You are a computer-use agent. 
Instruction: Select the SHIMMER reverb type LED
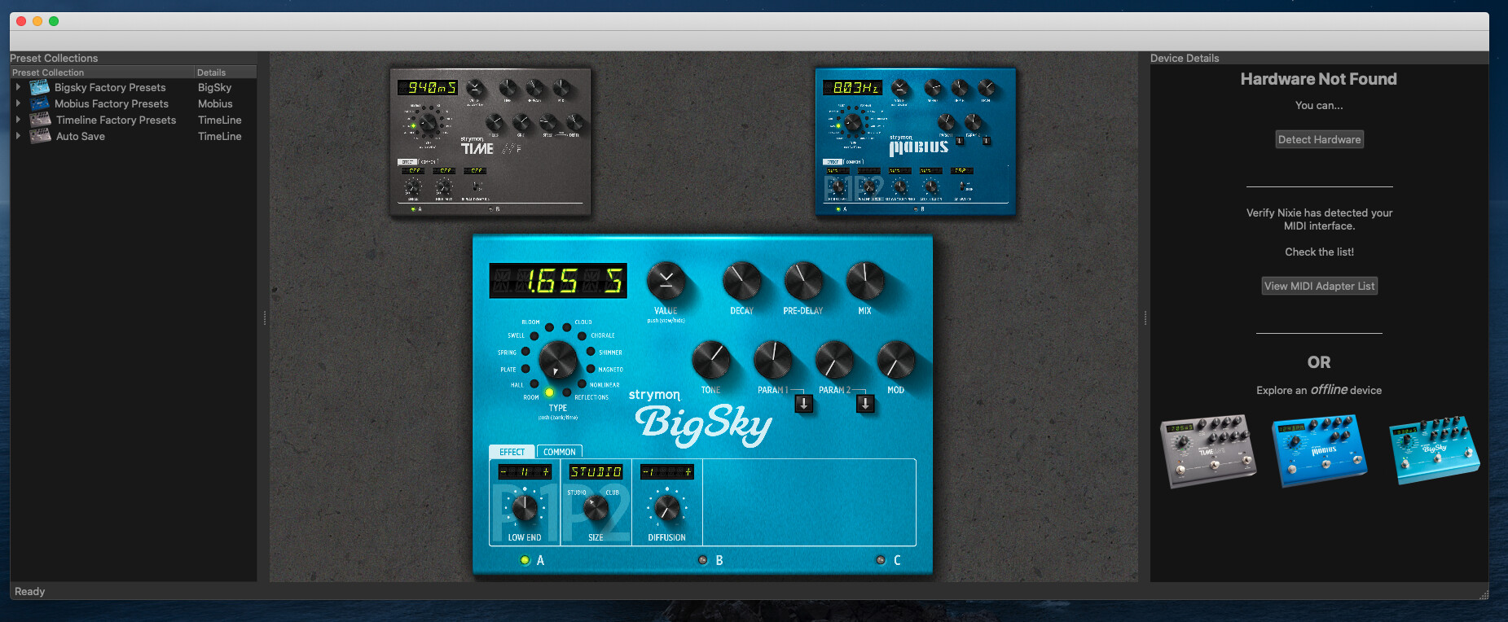[591, 352]
